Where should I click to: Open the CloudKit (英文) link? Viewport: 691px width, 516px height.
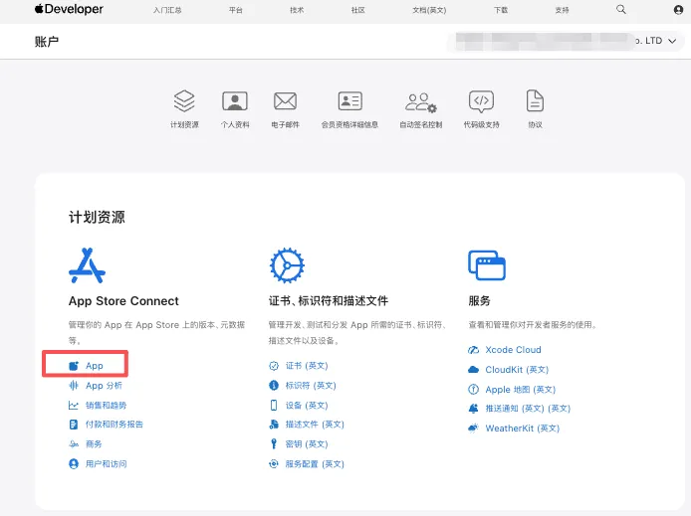[517, 370]
